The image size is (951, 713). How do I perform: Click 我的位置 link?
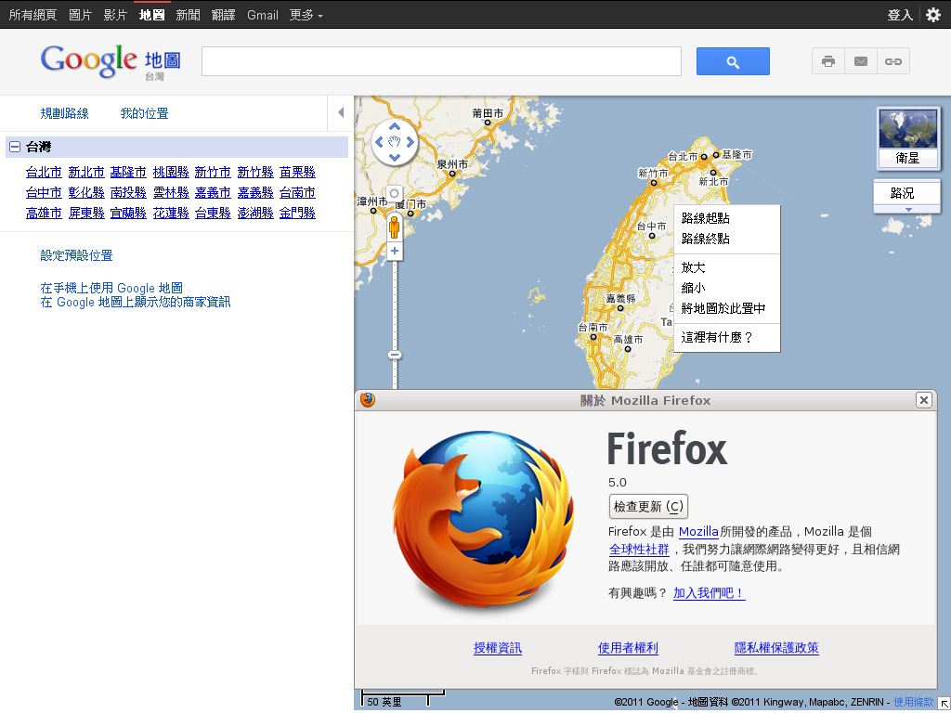click(x=144, y=113)
